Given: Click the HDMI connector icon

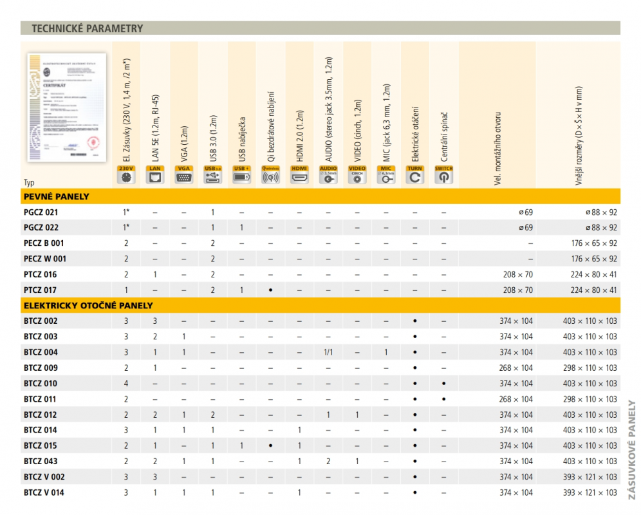Looking at the screenshot, I should [299, 174].
